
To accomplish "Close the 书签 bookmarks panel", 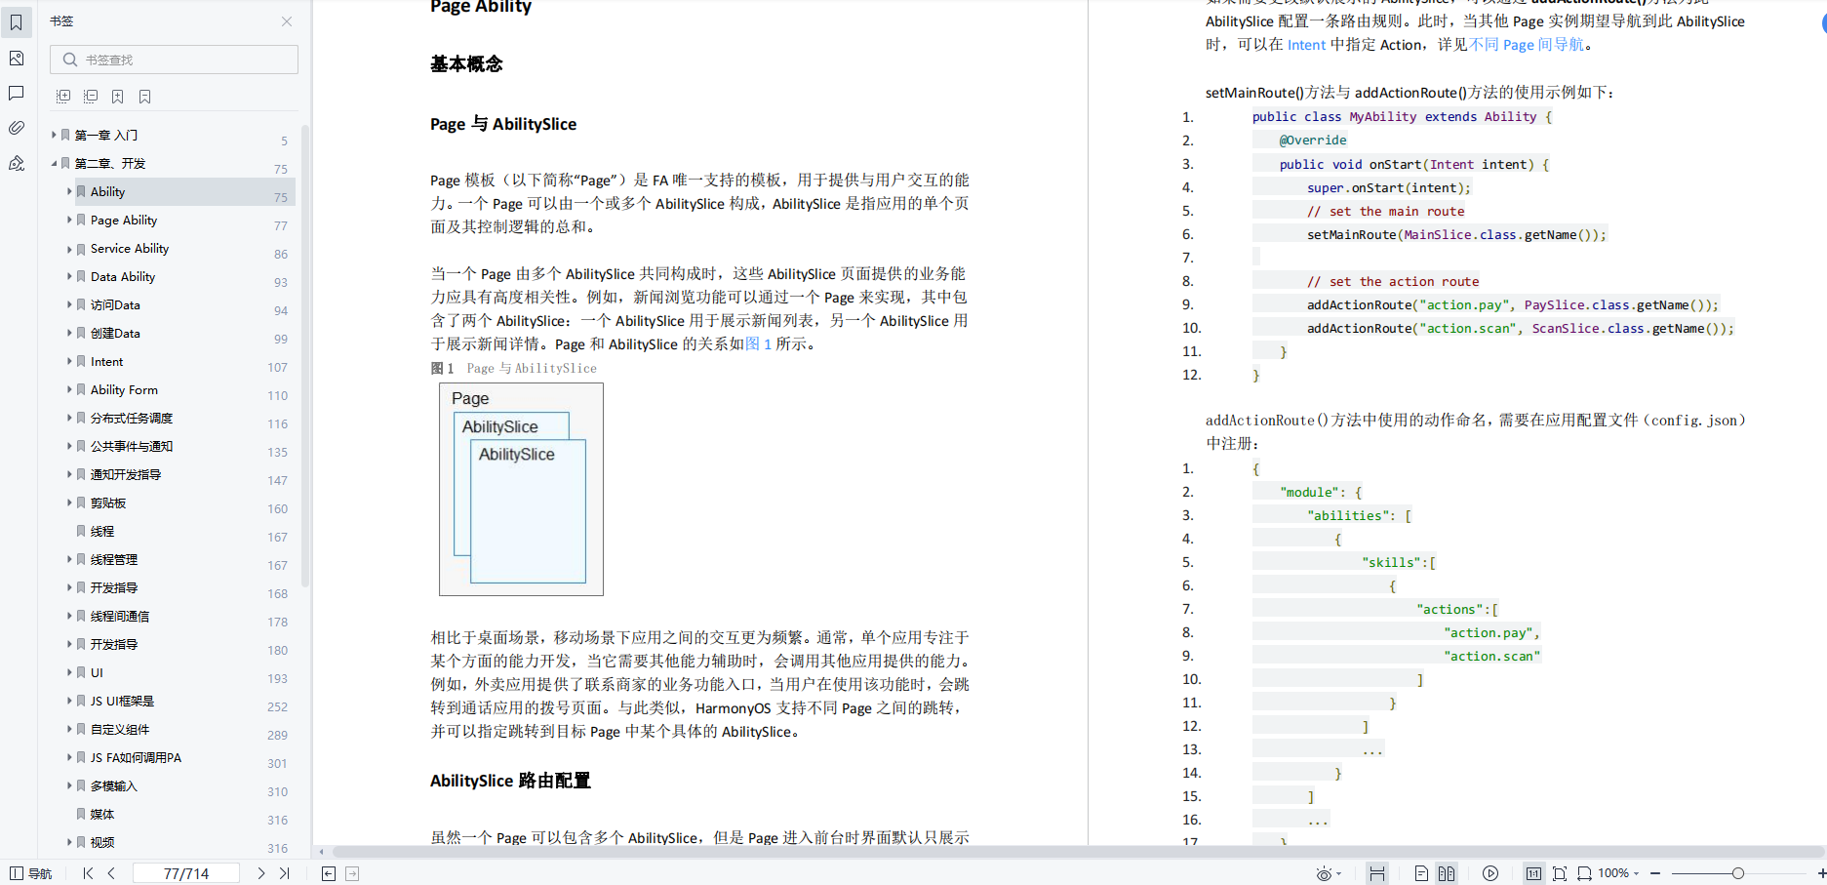I will pos(287,21).
